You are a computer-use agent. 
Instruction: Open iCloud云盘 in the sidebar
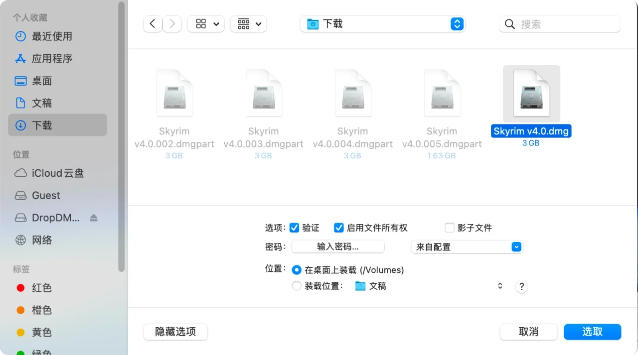(57, 173)
